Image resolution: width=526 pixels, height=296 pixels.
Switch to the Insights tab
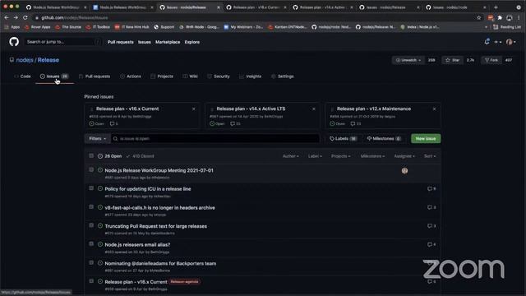pos(250,76)
